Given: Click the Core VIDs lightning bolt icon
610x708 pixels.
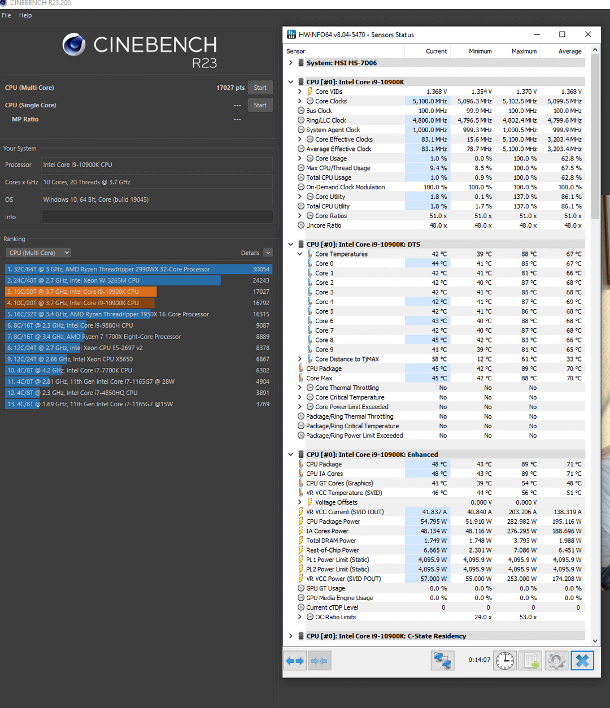Looking at the screenshot, I should click(x=310, y=92).
